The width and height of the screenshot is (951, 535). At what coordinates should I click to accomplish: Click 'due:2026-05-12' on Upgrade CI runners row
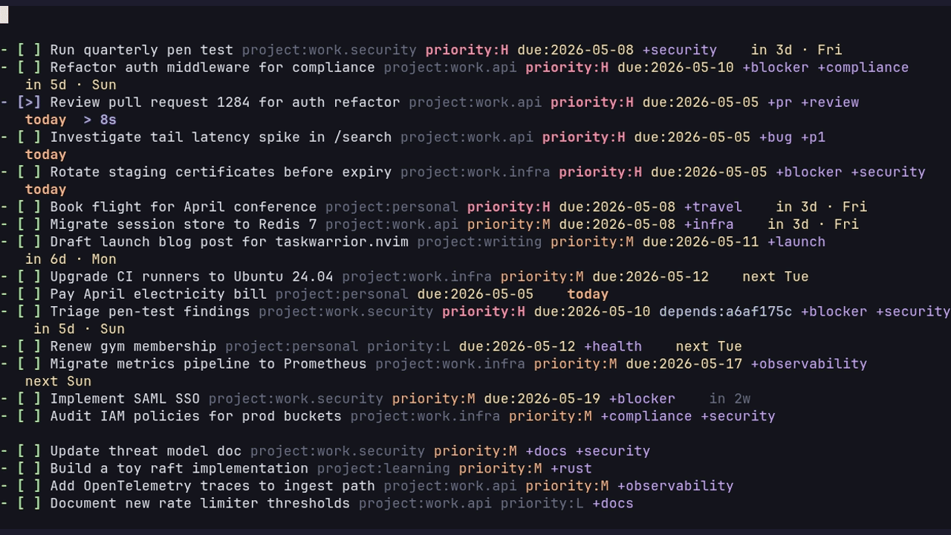point(650,277)
